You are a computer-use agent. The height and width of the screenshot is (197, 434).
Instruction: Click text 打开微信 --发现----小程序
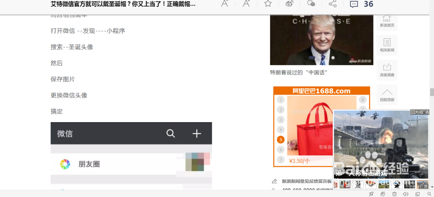coord(88,31)
